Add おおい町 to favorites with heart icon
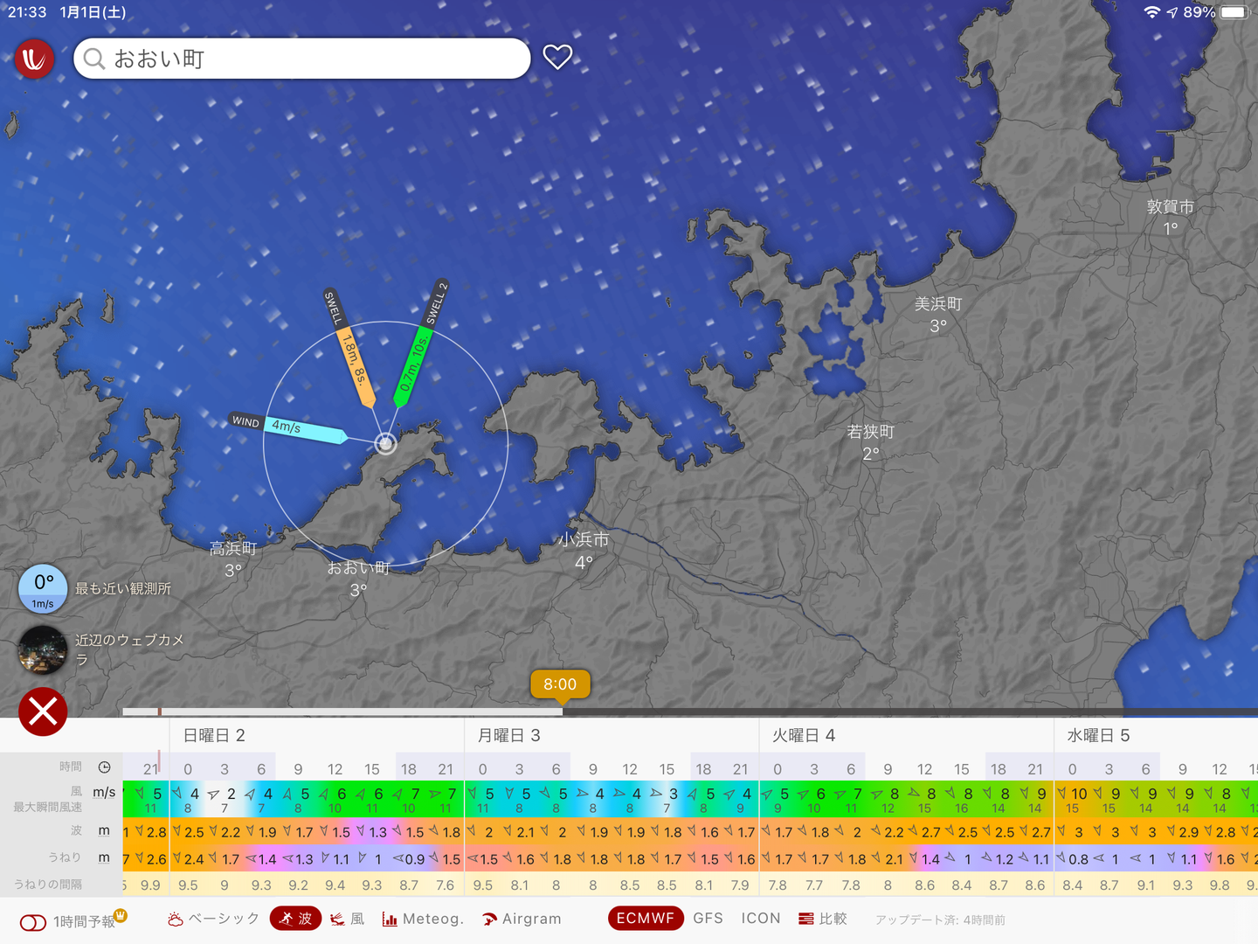The height and width of the screenshot is (944, 1258). coord(557,58)
